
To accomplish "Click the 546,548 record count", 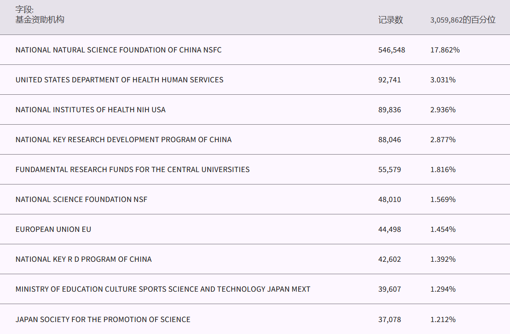I will pyautogui.click(x=391, y=50).
